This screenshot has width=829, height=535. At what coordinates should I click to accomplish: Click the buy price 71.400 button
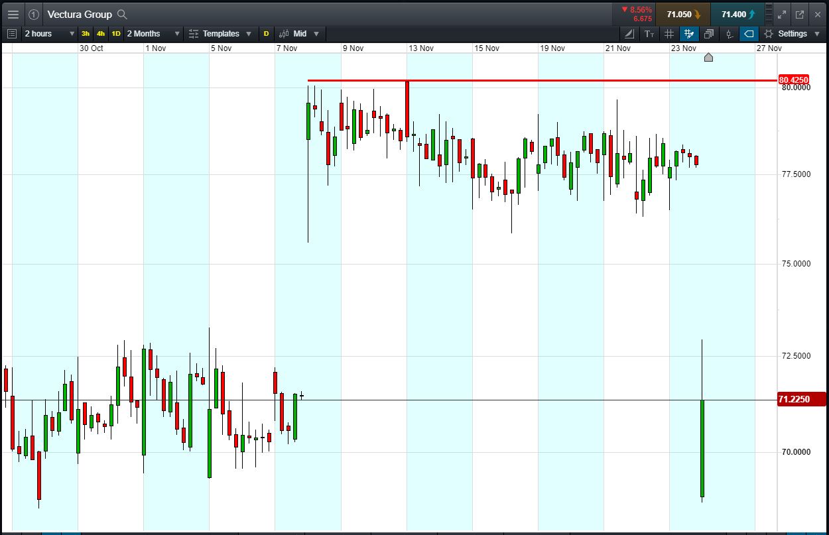[x=737, y=14]
